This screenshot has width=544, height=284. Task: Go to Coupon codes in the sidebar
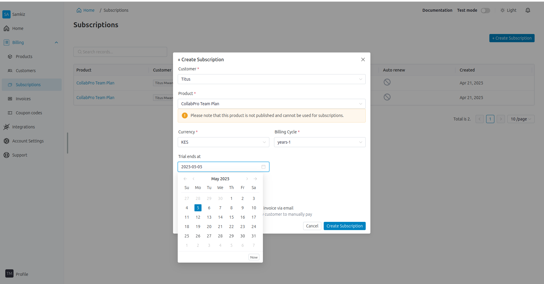[x=29, y=113]
